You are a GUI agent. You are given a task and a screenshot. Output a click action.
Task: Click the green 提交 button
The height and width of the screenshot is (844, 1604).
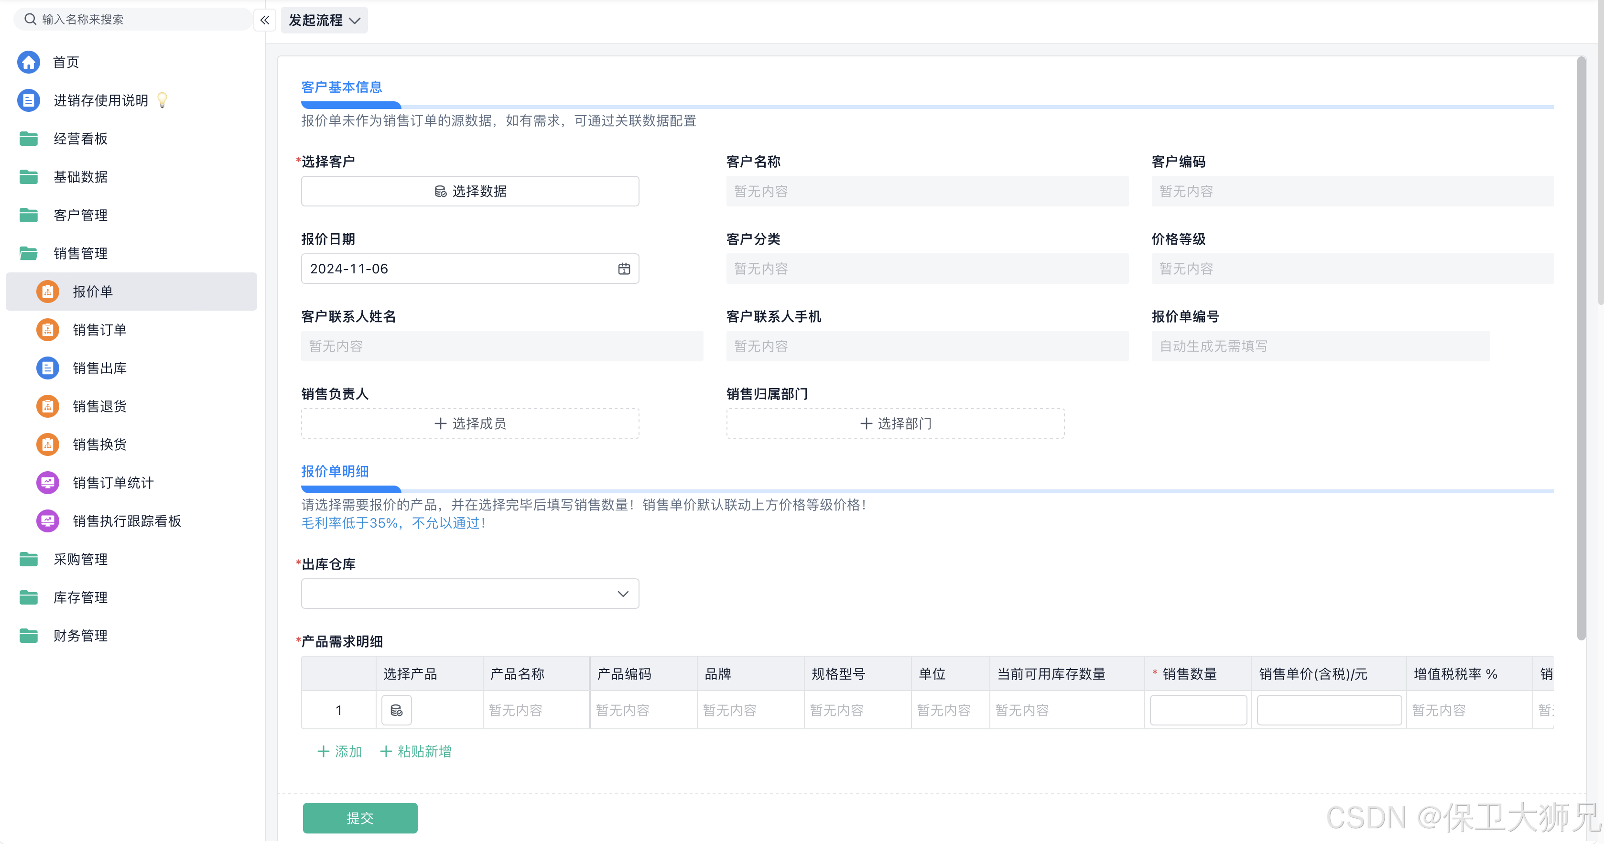360,818
